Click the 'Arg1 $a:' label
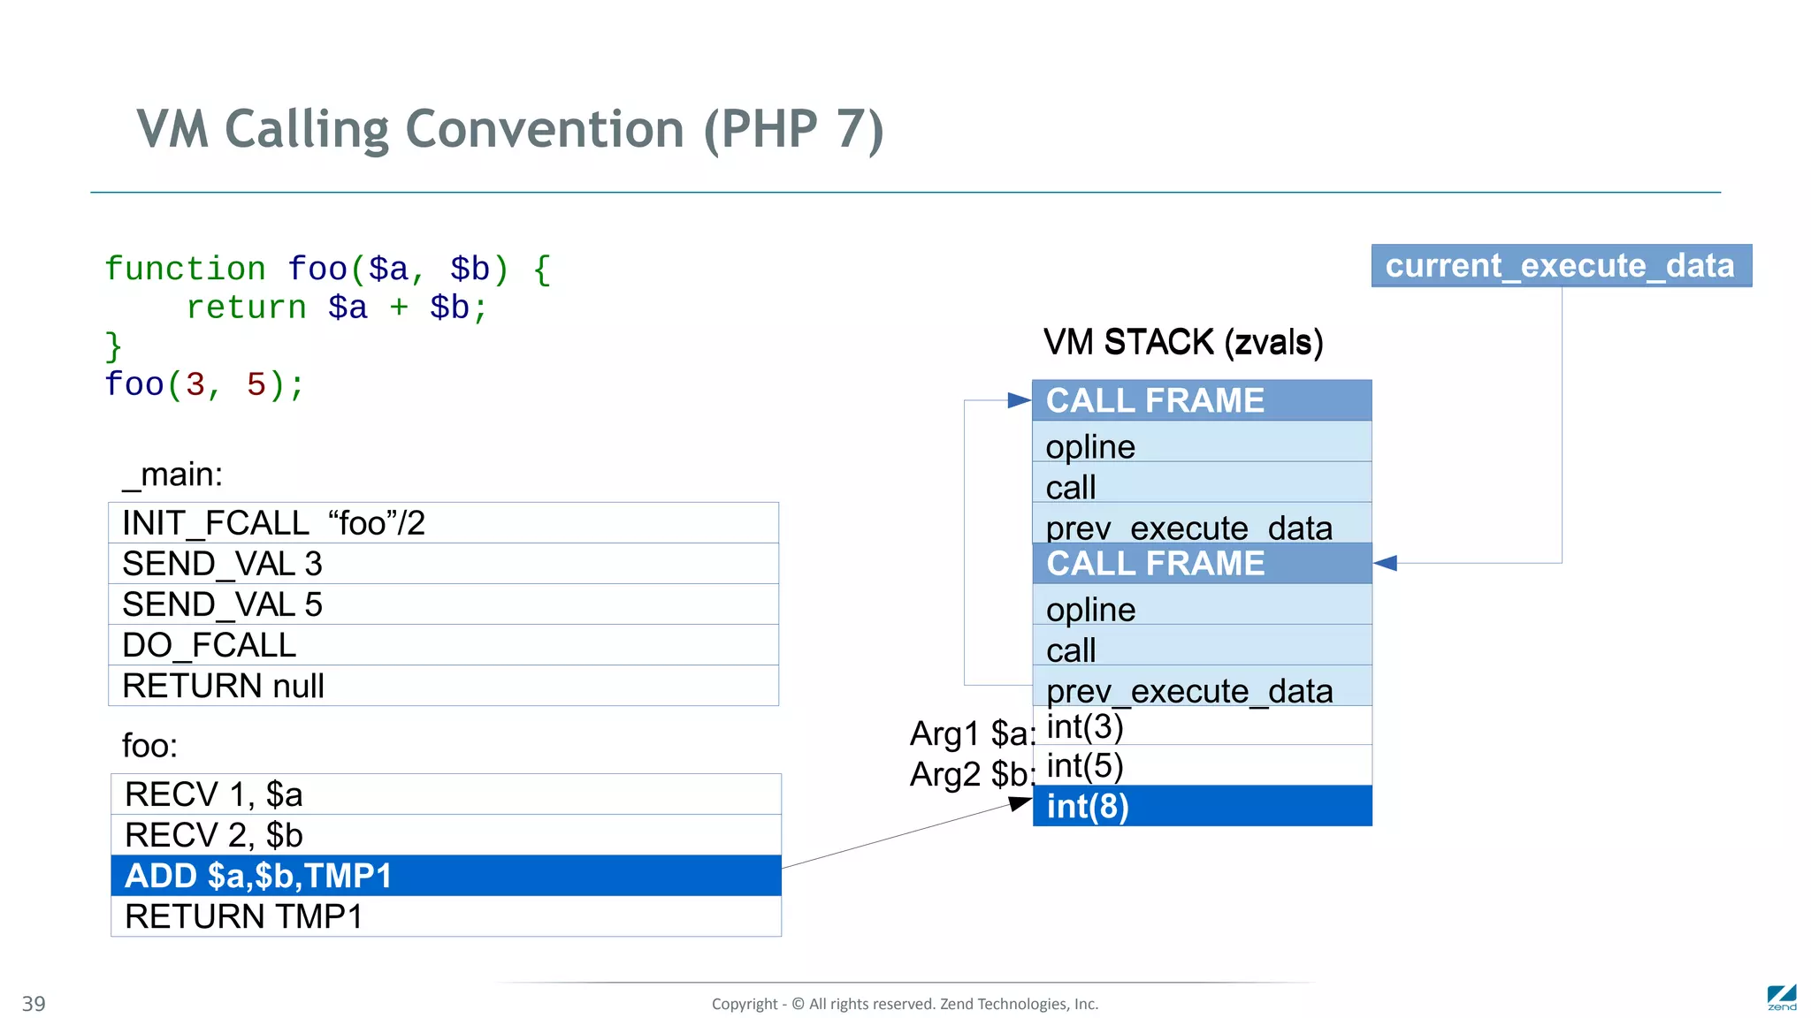This screenshot has width=1811, height=1018. [973, 733]
